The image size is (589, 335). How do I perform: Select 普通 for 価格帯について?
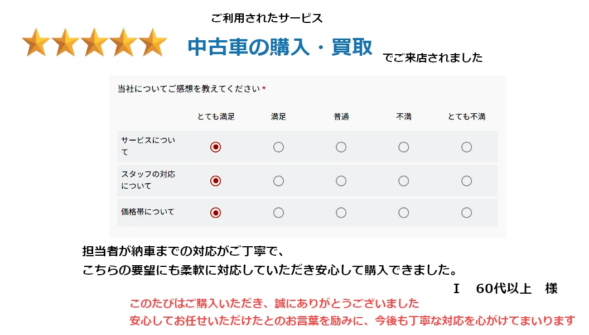pyautogui.click(x=341, y=213)
